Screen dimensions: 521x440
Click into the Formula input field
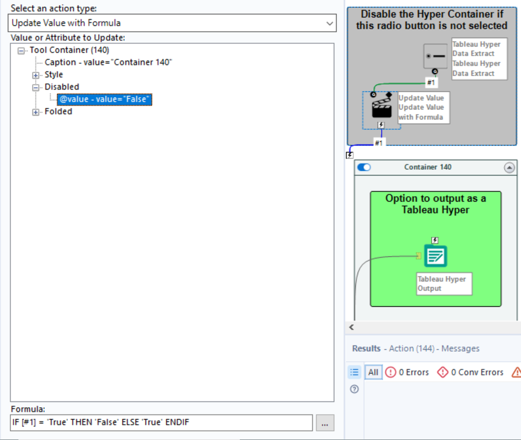pyautogui.click(x=162, y=422)
